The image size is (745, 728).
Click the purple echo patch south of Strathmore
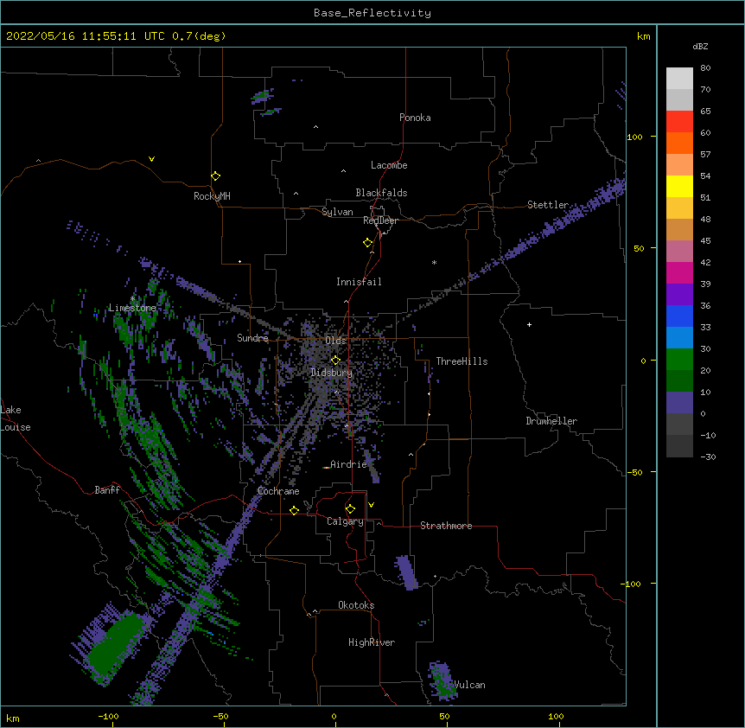[406, 572]
